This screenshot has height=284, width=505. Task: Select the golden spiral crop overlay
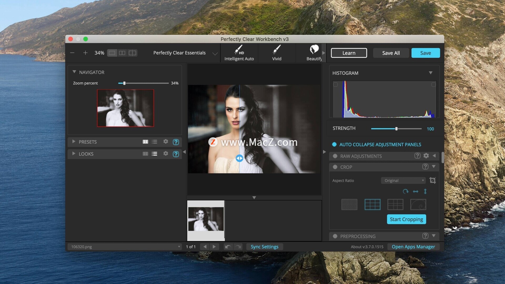tap(418, 204)
